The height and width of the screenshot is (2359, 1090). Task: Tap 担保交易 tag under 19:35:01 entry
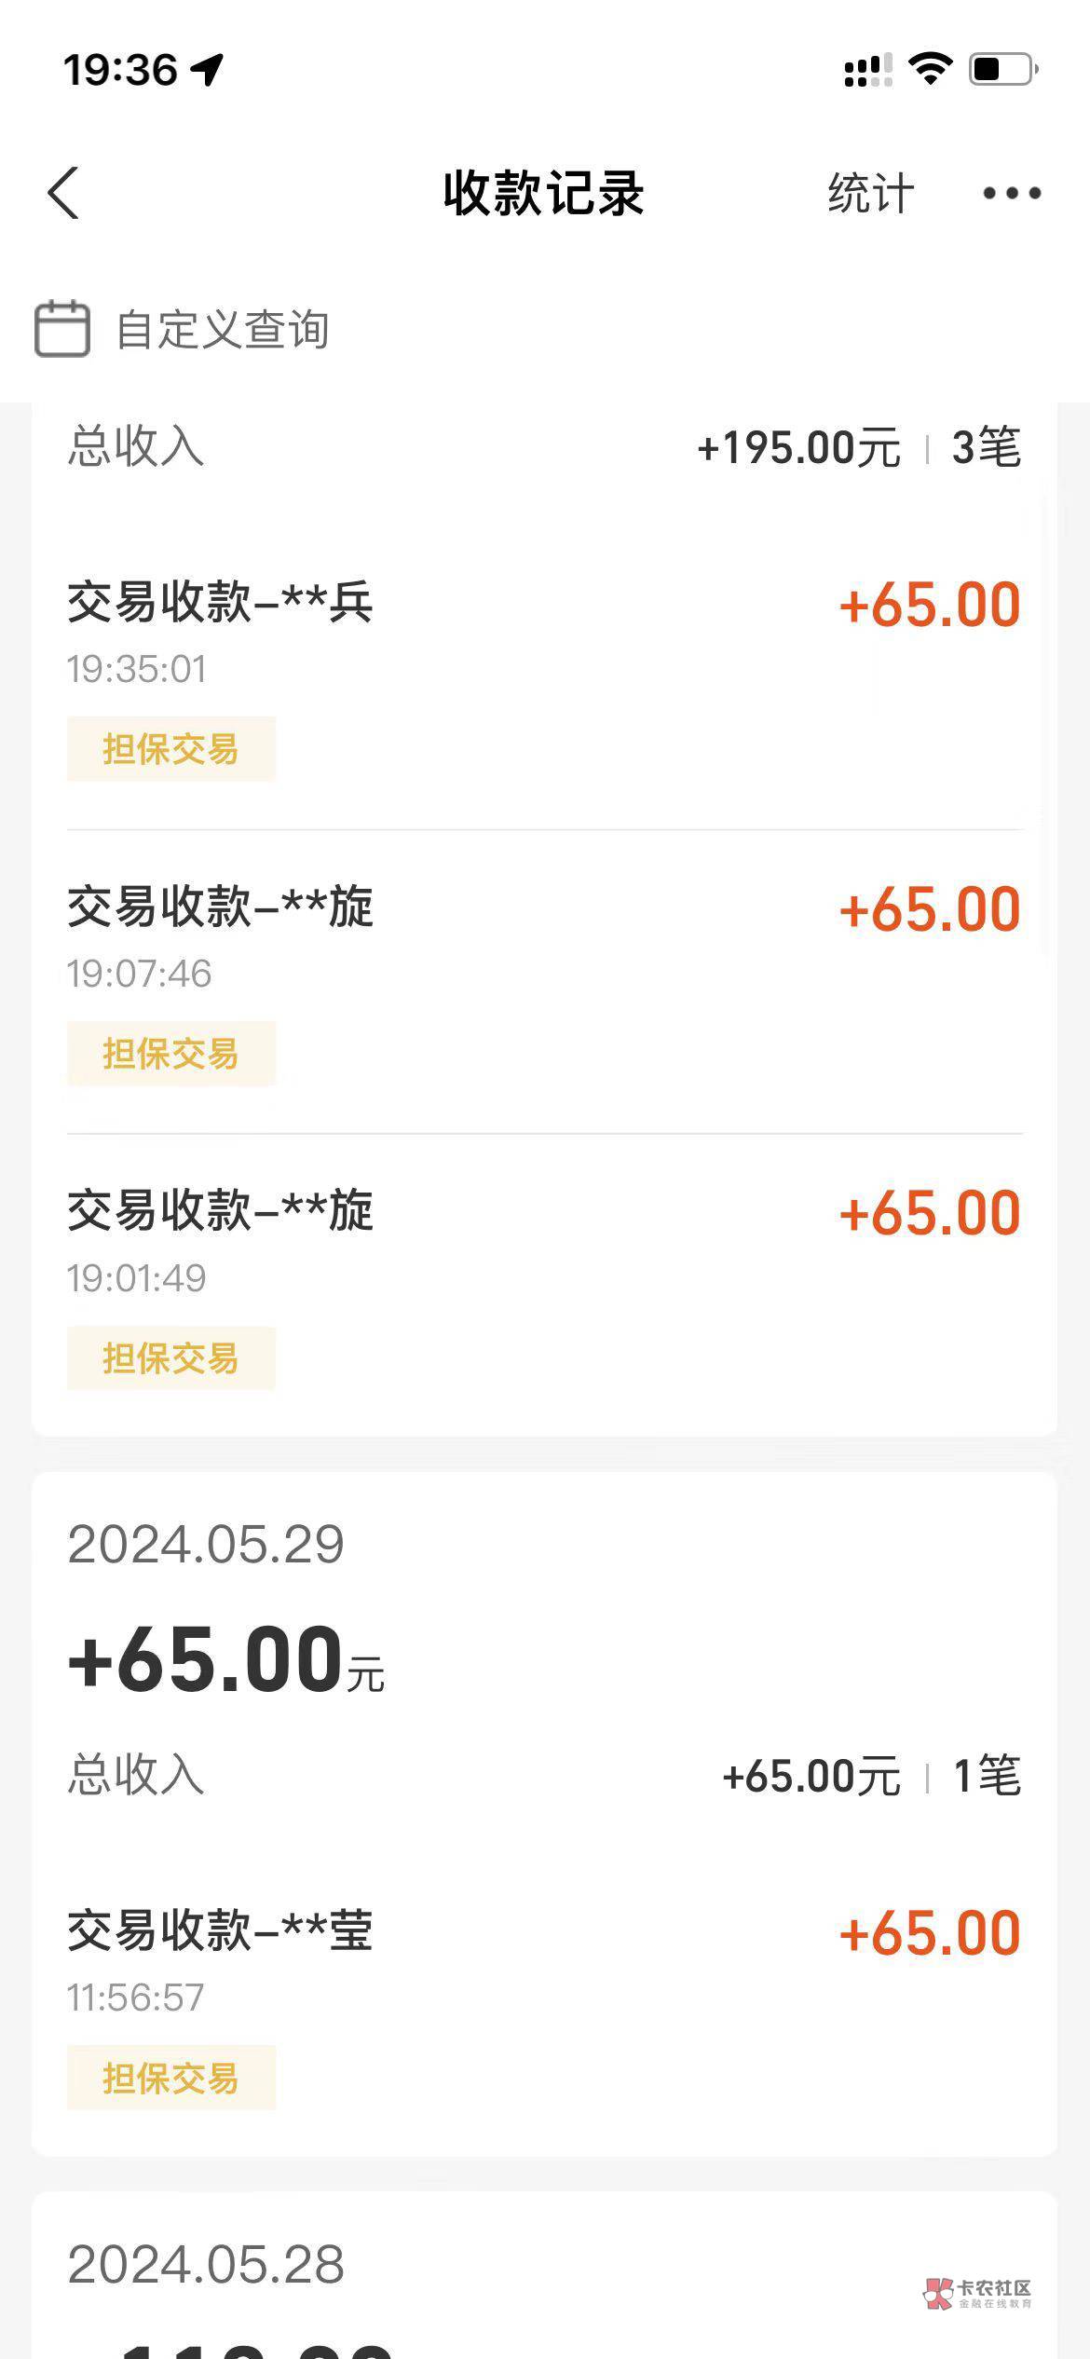point(171,749)
